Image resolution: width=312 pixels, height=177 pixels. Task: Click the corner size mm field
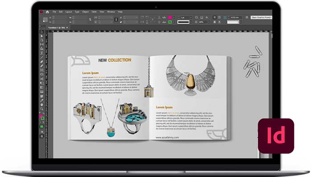click(236, 18)
